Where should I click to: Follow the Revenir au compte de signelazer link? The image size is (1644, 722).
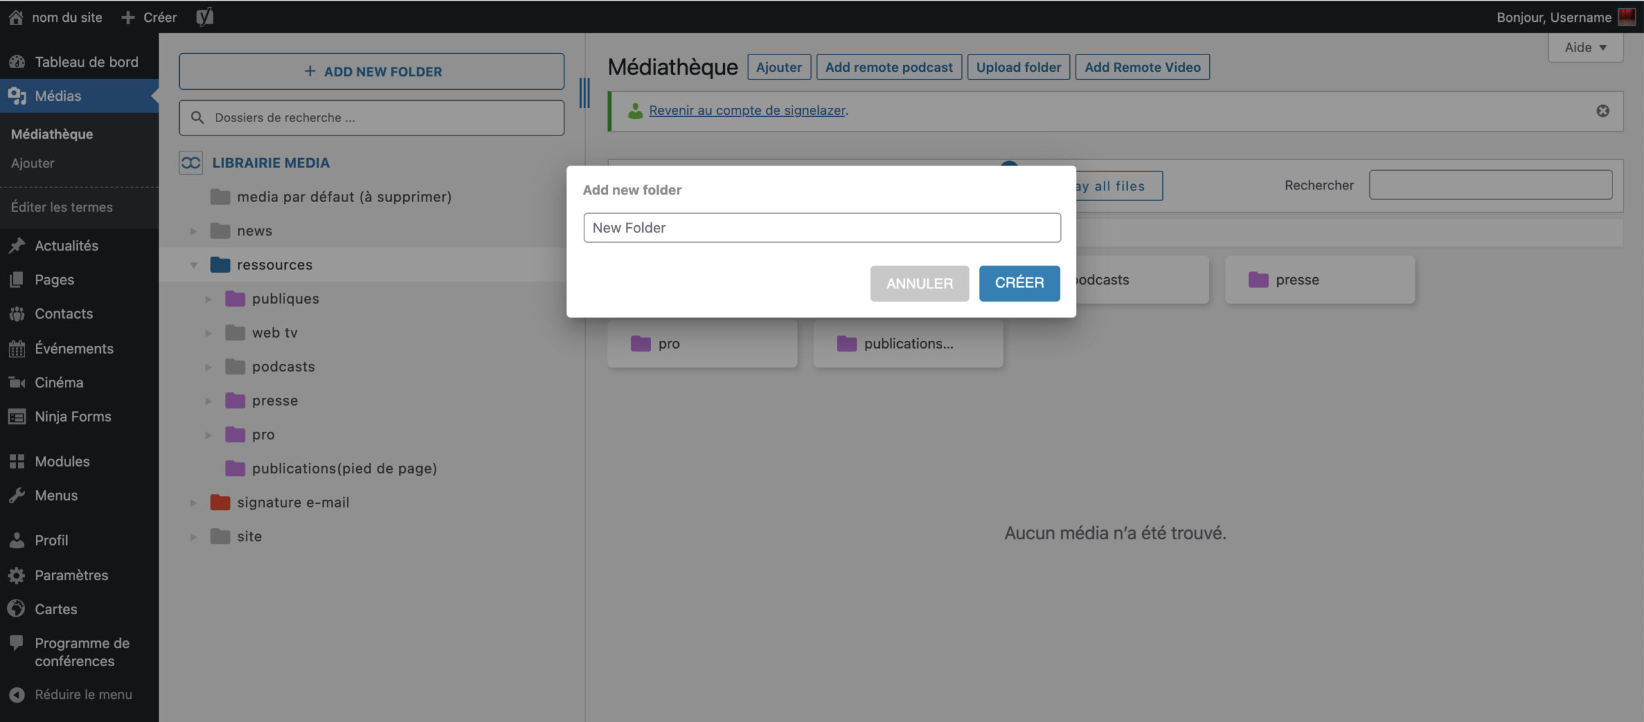pyautogui.click(x=747, y=110)
